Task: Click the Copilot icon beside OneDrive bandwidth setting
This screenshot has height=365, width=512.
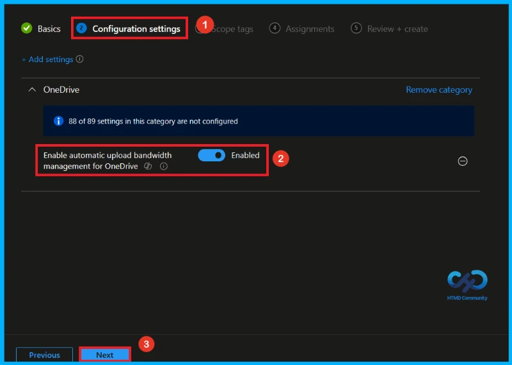Action: point(148,166)
